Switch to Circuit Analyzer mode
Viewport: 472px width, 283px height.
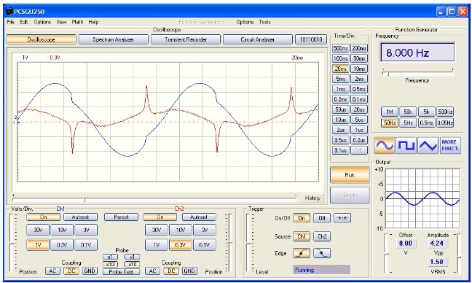point(258,39)
